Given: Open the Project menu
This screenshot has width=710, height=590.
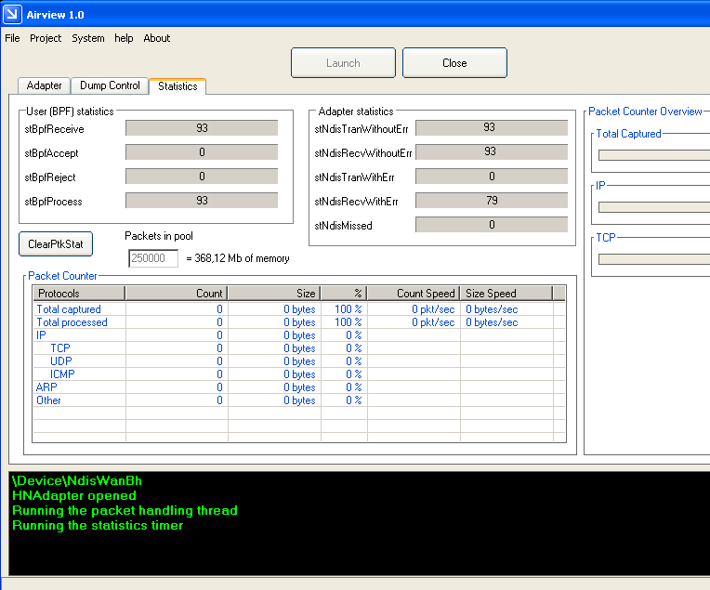Looking at the screenshot, I should [46, 38].
